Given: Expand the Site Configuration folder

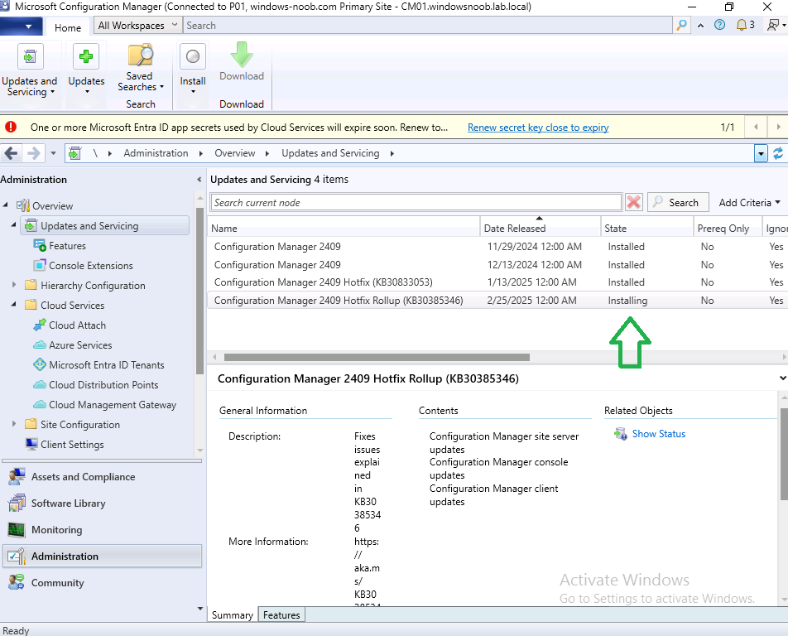Looking at the screenshot, I should 14,424.
